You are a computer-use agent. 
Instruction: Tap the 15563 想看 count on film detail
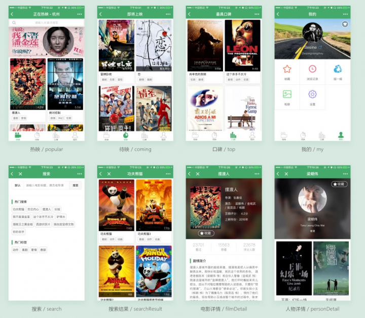click(x=224, y=247)
